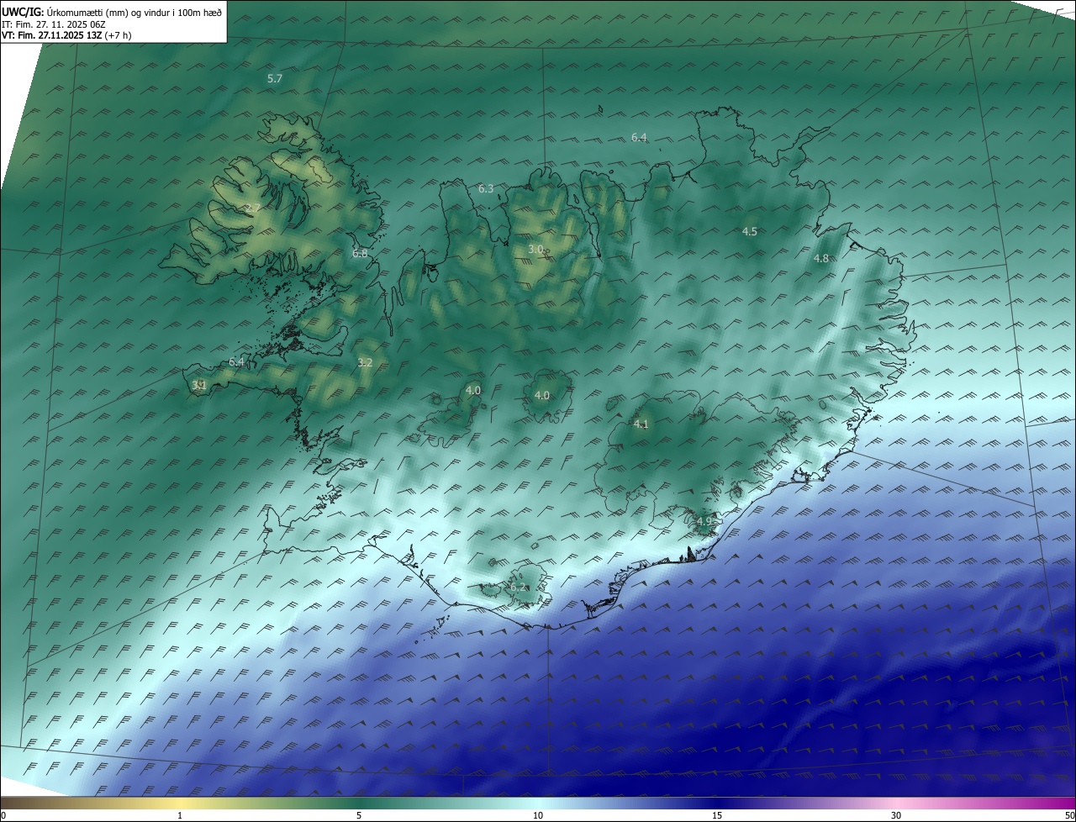Click the 5.7 precipitation value label

tap(275, 79)
